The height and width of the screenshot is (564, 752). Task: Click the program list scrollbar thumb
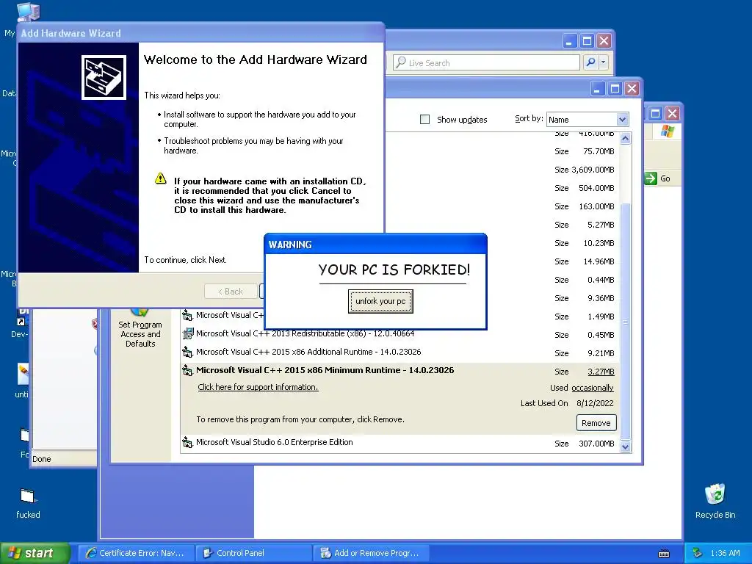coord(625,322)
